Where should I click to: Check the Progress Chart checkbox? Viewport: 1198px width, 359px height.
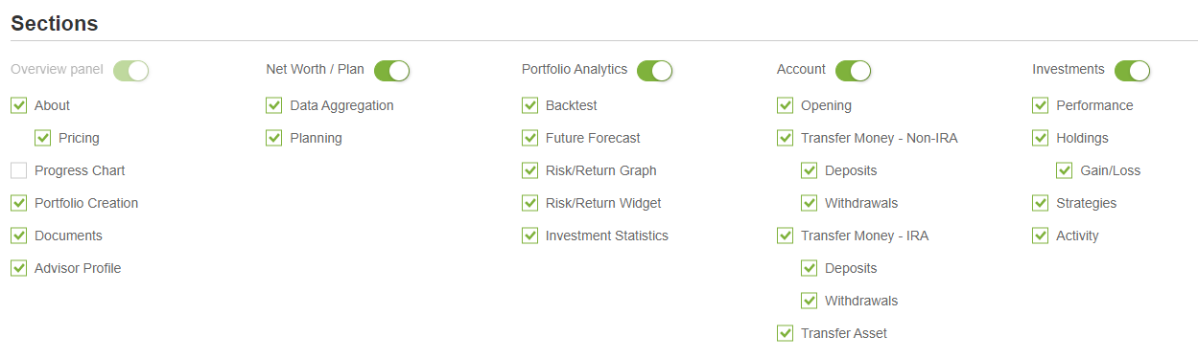point(18,170)
